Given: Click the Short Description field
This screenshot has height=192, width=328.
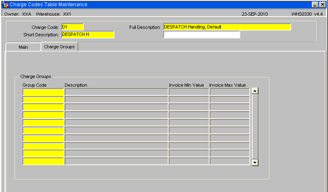Looking at the screenshot, I should 88,34.
